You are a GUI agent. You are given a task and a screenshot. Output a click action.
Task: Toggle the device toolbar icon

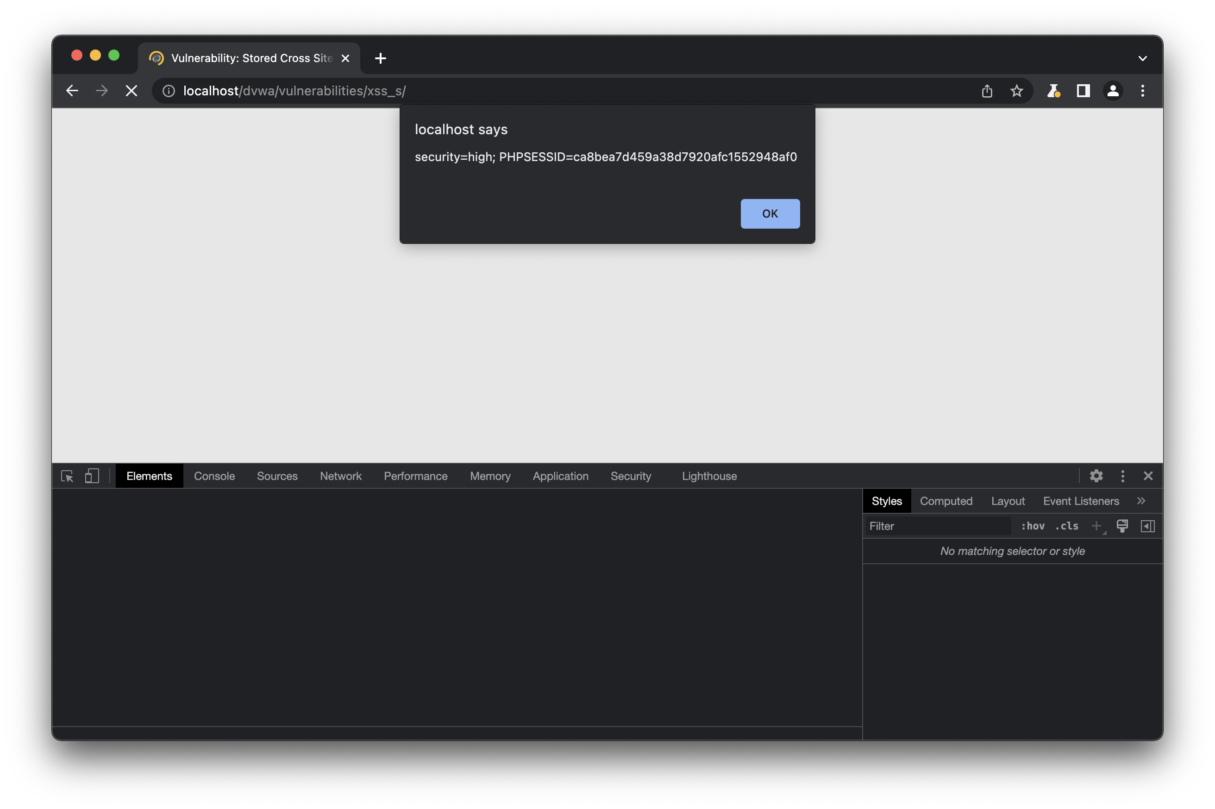coord(92,476)
